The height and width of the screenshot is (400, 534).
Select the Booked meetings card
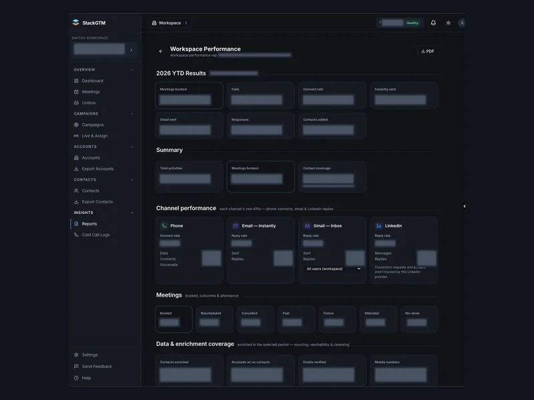(174, 319)
